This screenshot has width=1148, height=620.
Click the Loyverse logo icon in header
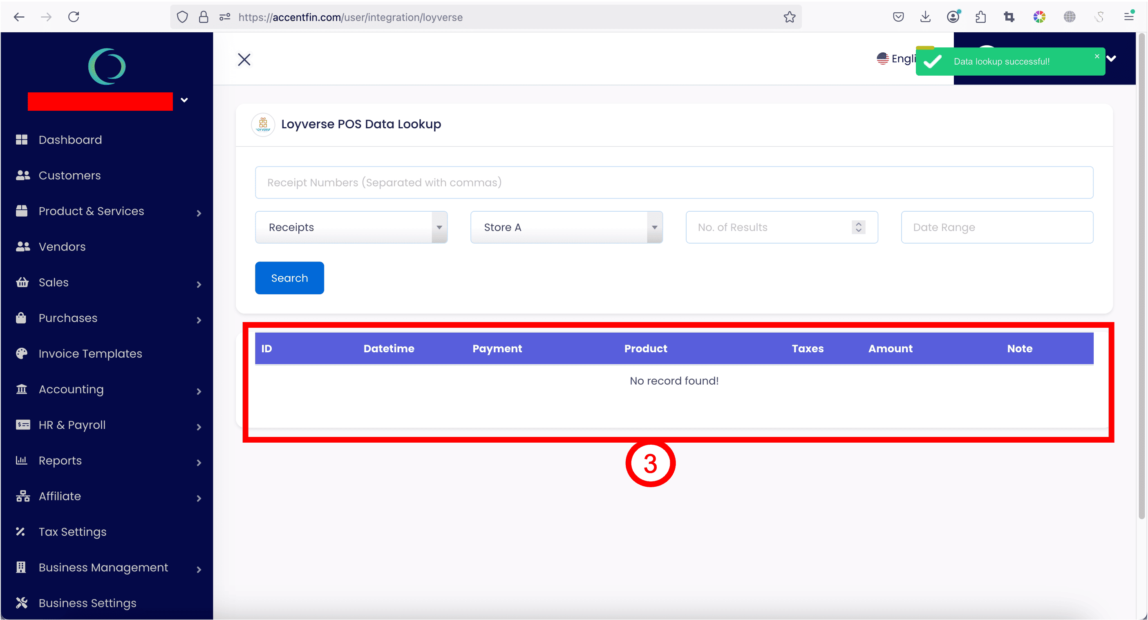[263, 124]
